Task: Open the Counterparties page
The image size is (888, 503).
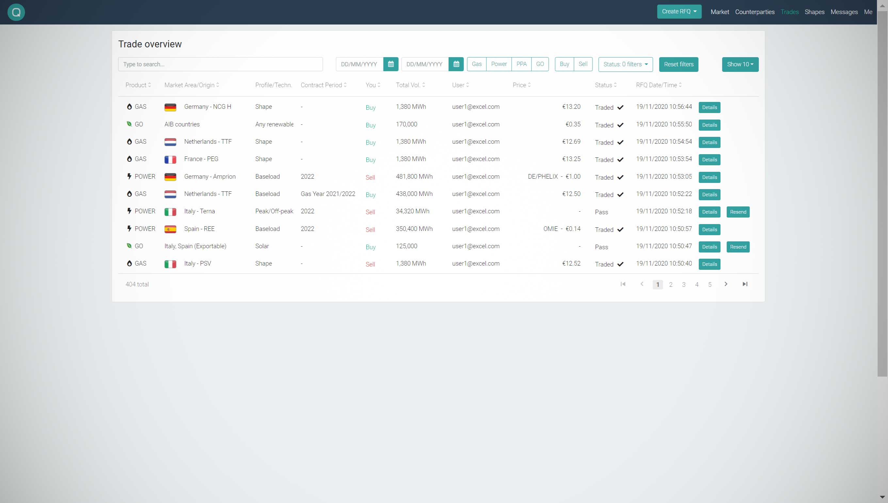Action: (755, 12)
